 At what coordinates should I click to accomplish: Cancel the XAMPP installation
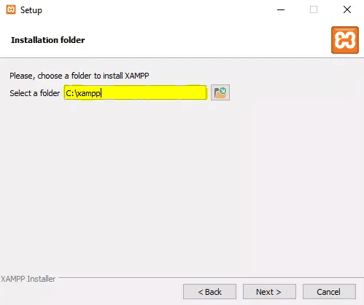[329, 292]
